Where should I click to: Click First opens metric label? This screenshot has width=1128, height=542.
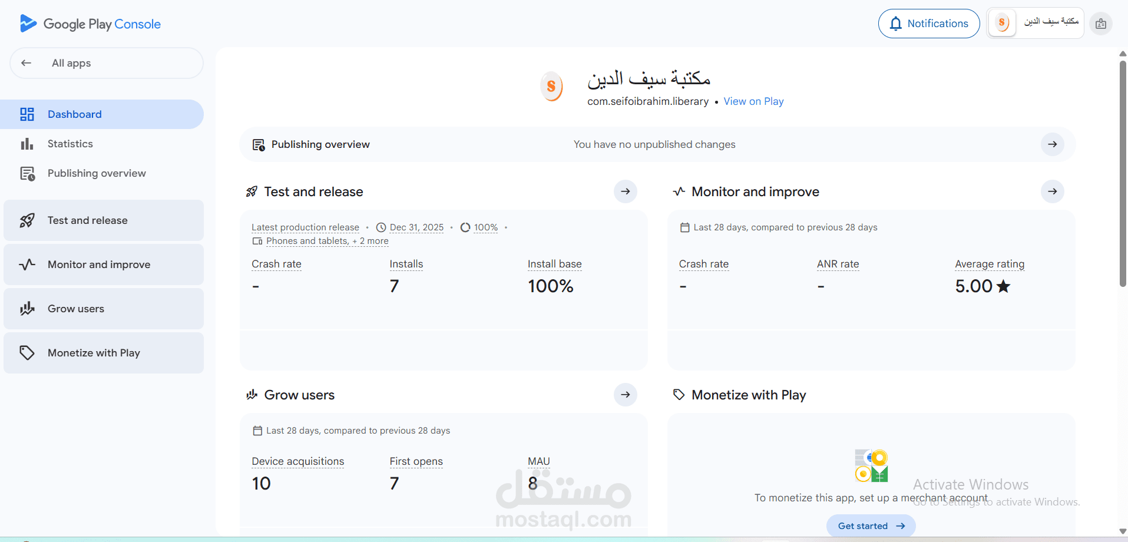[416, 461]
